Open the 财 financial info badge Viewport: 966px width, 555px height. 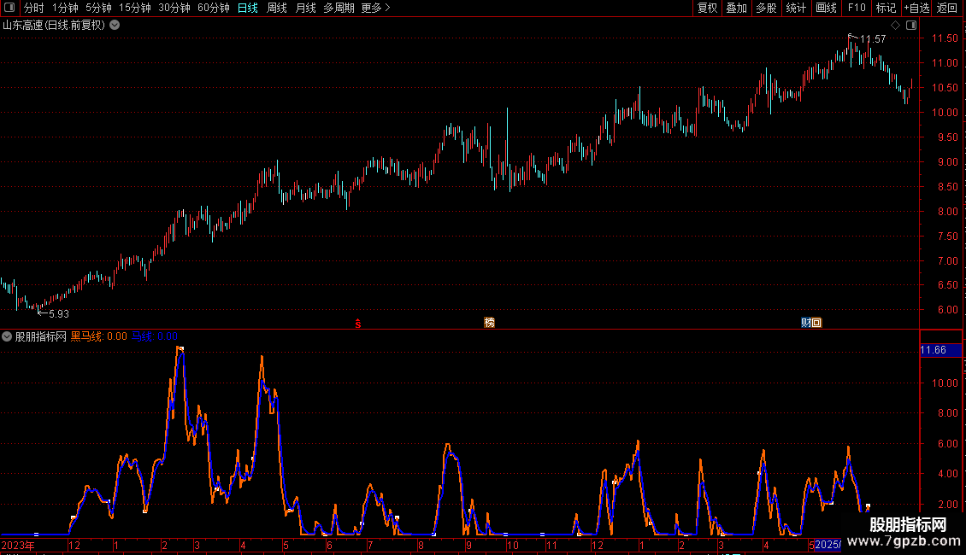point(806,323)
